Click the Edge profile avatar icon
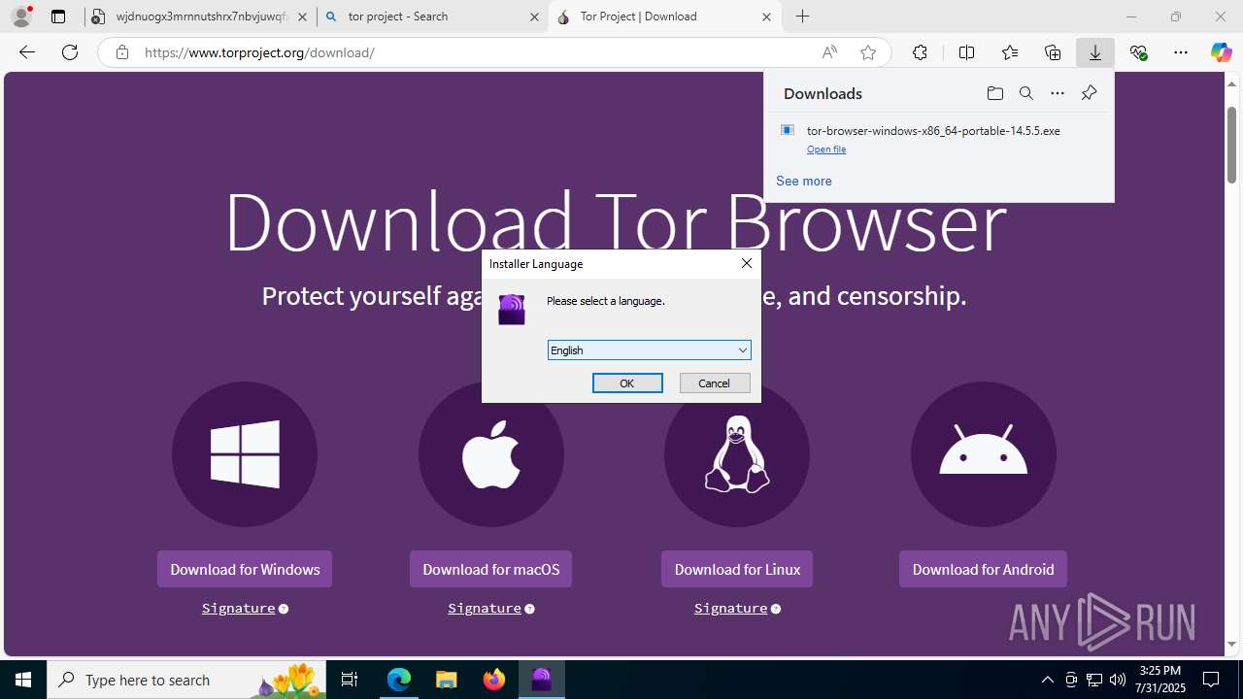Image resolution: width=1243 pixels, height=699 pixels. (x=21, y=17)
